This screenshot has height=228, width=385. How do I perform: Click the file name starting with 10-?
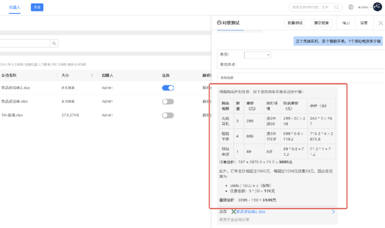[x=12, y=115]
